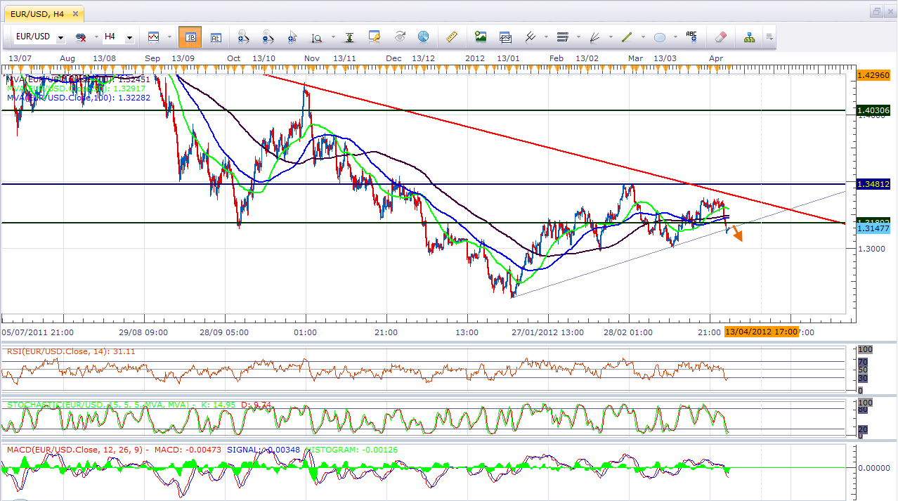
Task: Toggle the ask chart button
Action: [x=216, y=37]
